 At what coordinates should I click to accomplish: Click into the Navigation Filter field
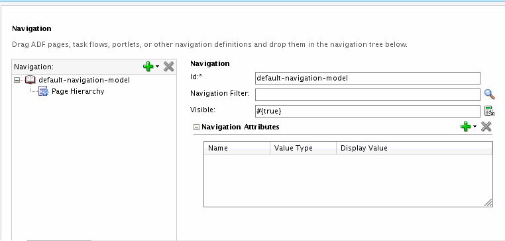(x=367, y=94)
